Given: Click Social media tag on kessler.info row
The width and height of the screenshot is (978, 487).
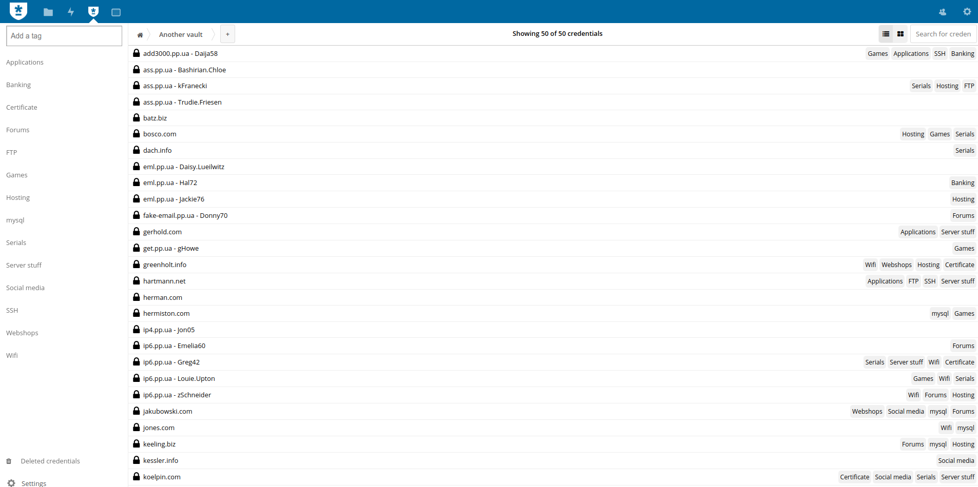Looking at the screenshot, I should (956, 460).
